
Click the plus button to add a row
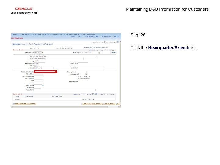coord(112,52)
